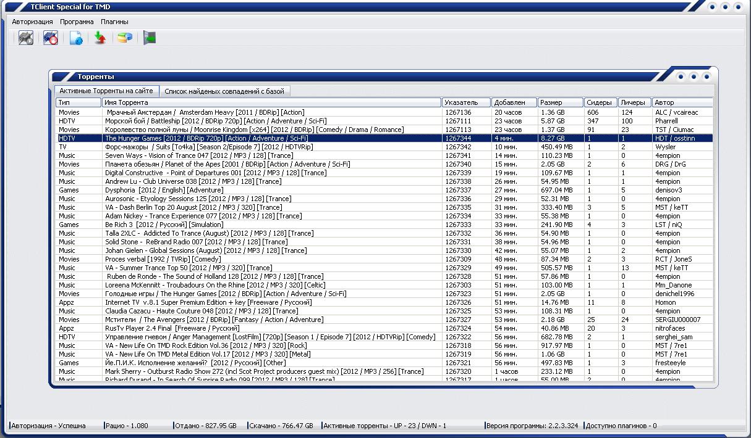Click the connect plug icon with play arrow
Image resolution: width=751 pixels, height=438 pixels.
pyautogui.click(x=26, y=38)
